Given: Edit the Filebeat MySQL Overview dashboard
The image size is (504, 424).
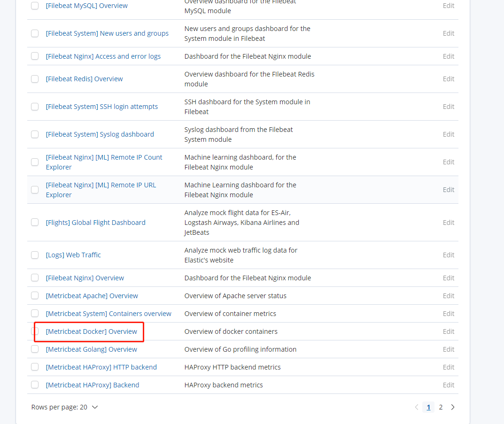Looking at the screenshot, I should point(449,6).
